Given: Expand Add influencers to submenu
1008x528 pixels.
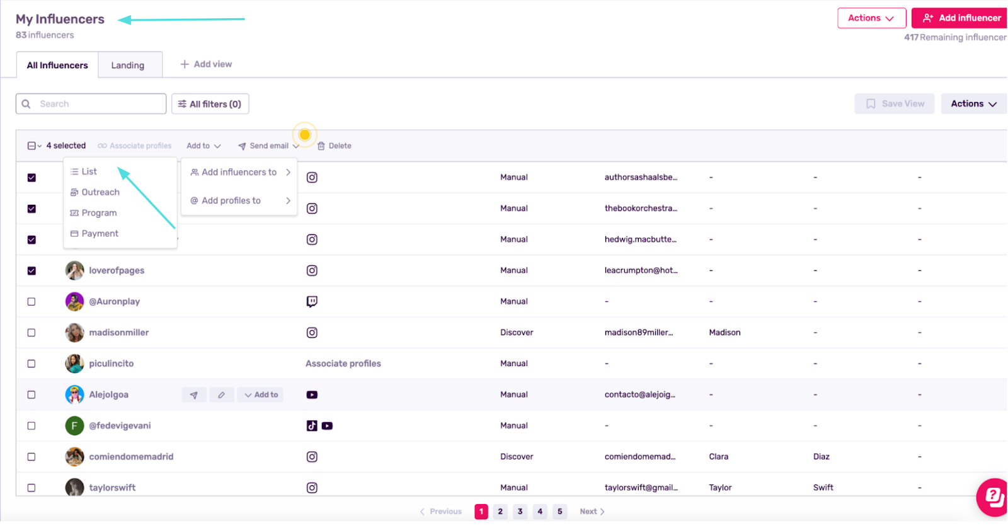Looking at the screenshot, I should [x=239, y=172].
